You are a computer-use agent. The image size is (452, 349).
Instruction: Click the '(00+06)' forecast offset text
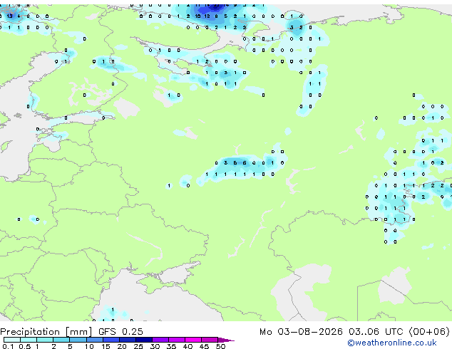click(x=429, y=332)
